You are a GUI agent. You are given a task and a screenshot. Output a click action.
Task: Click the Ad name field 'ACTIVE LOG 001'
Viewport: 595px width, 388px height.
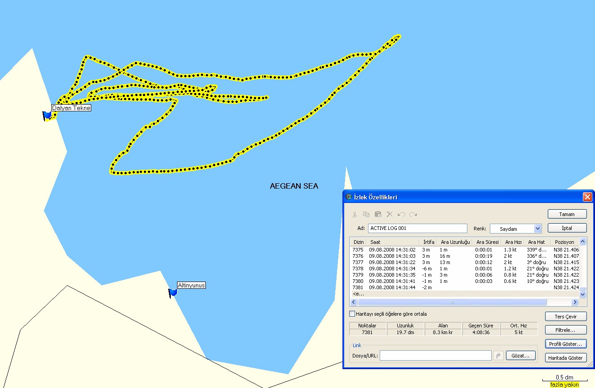[417, 228]
